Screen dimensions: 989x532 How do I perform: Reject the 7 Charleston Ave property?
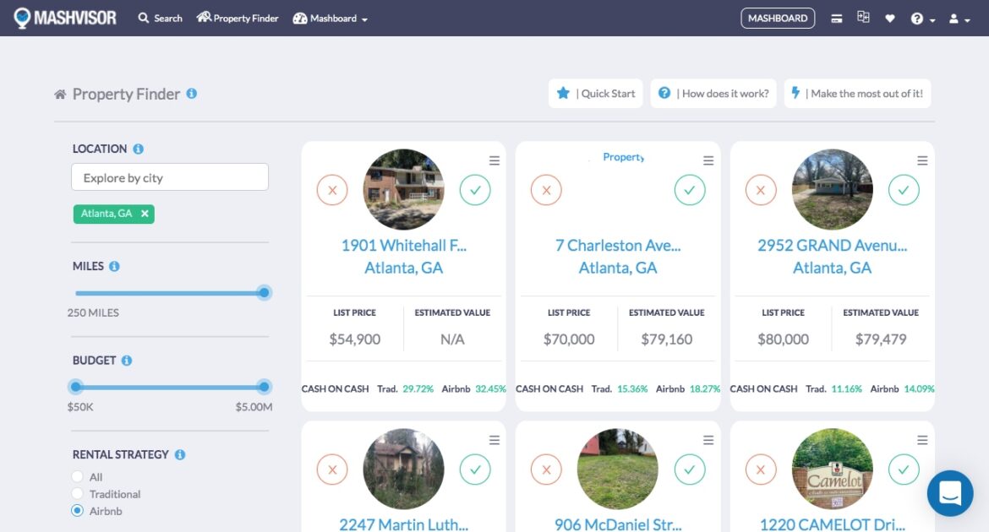pos(546,190)
